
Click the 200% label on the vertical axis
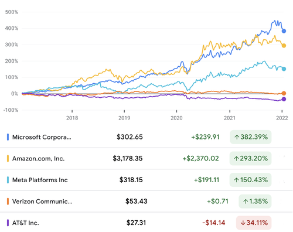point(12,61)
